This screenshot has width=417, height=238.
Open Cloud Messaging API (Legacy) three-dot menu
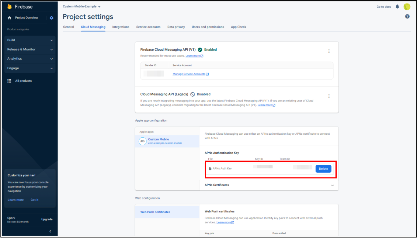point(329,96)
